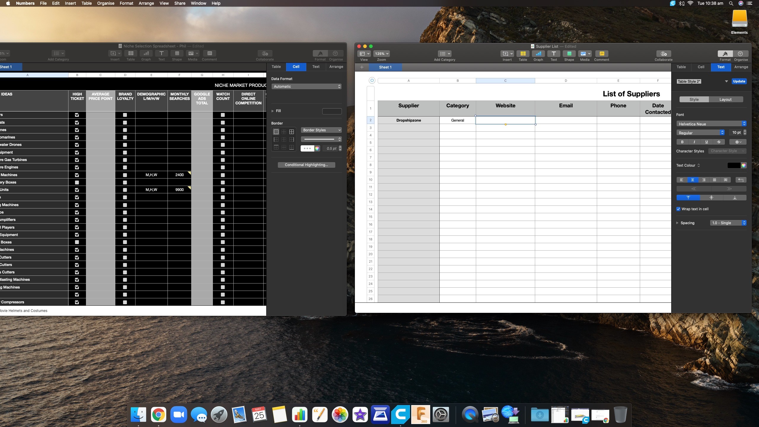Select the Text insertion tool
759x427 pixels.
coord(553,54)
